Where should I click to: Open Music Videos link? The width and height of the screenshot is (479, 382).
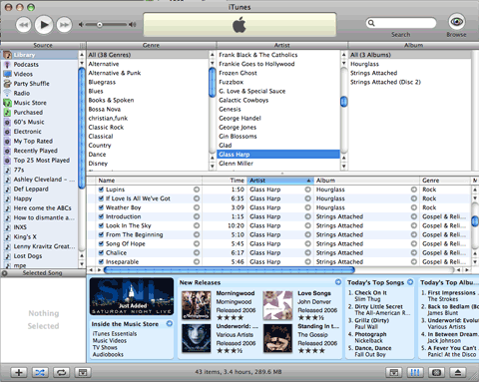[110, 340]
